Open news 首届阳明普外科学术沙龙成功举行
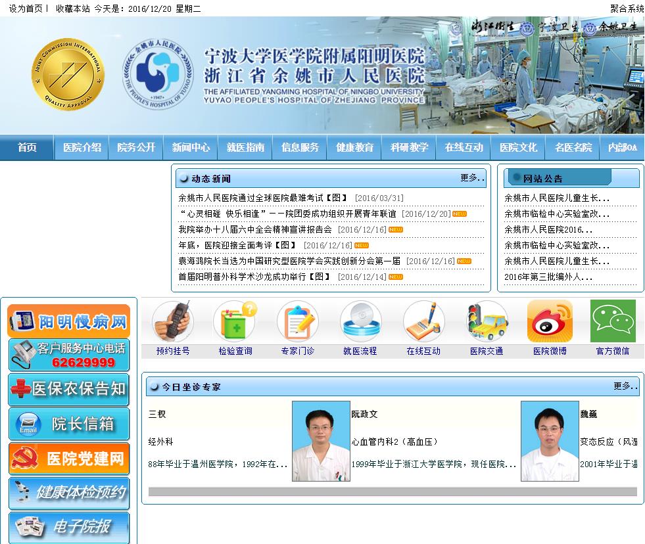 point(254,277)
